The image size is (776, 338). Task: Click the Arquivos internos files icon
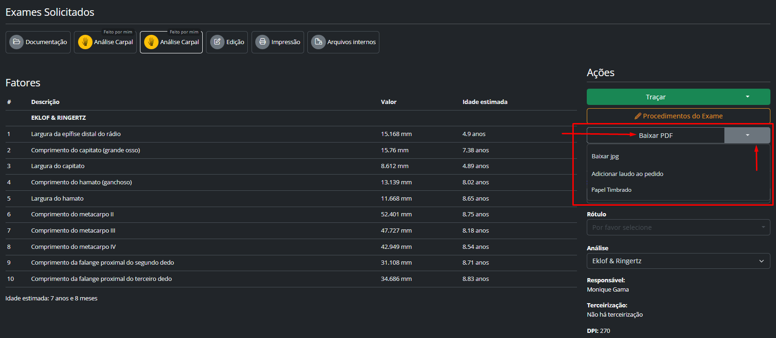[x=318, y=42]
